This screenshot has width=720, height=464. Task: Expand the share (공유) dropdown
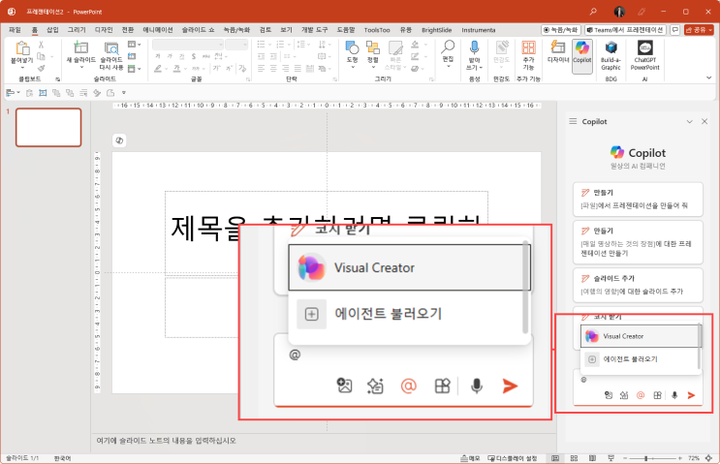click(x=711, y=30)
